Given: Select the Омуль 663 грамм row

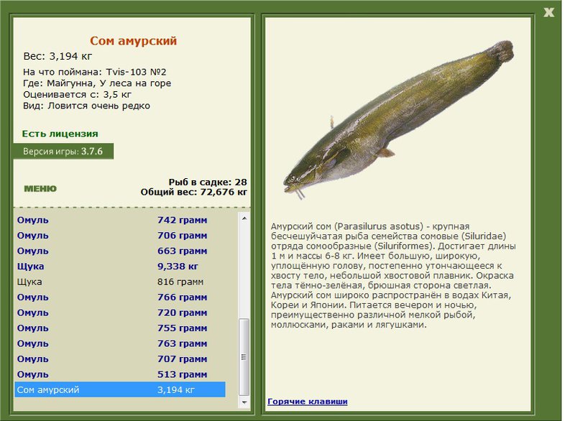Looking at the screenshot, I should [x=120, y=251].
